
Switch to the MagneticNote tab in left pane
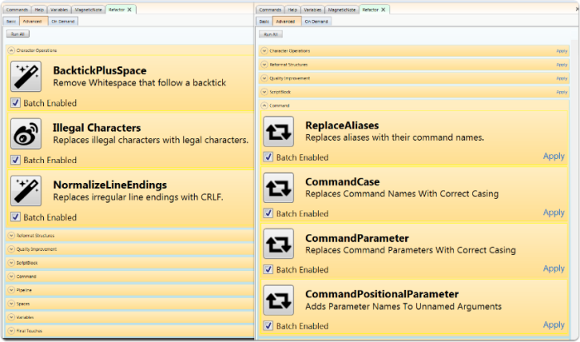tap(89, 9)
